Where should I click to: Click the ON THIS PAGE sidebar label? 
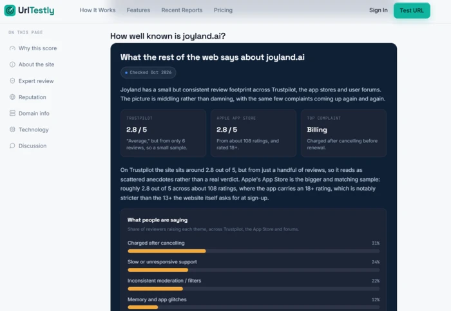(x=26, y=32)
